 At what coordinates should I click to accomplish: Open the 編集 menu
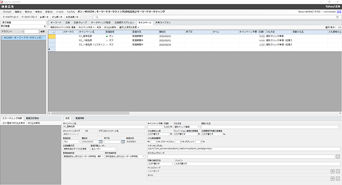click(x=18, y=12)
